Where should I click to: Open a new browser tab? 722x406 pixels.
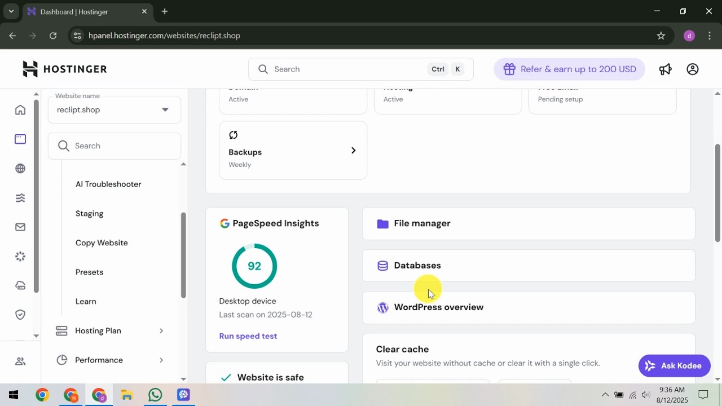(165, 11)
